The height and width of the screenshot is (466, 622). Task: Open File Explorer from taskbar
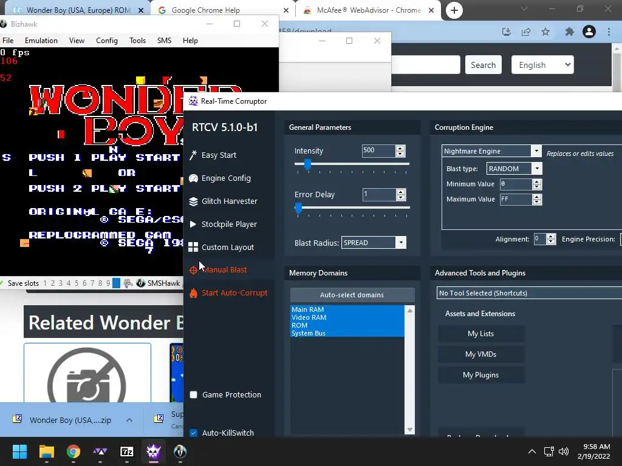(46, 451)
